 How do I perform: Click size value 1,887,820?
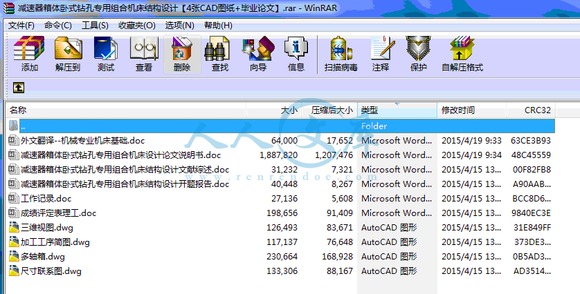(x=278, y=155)
